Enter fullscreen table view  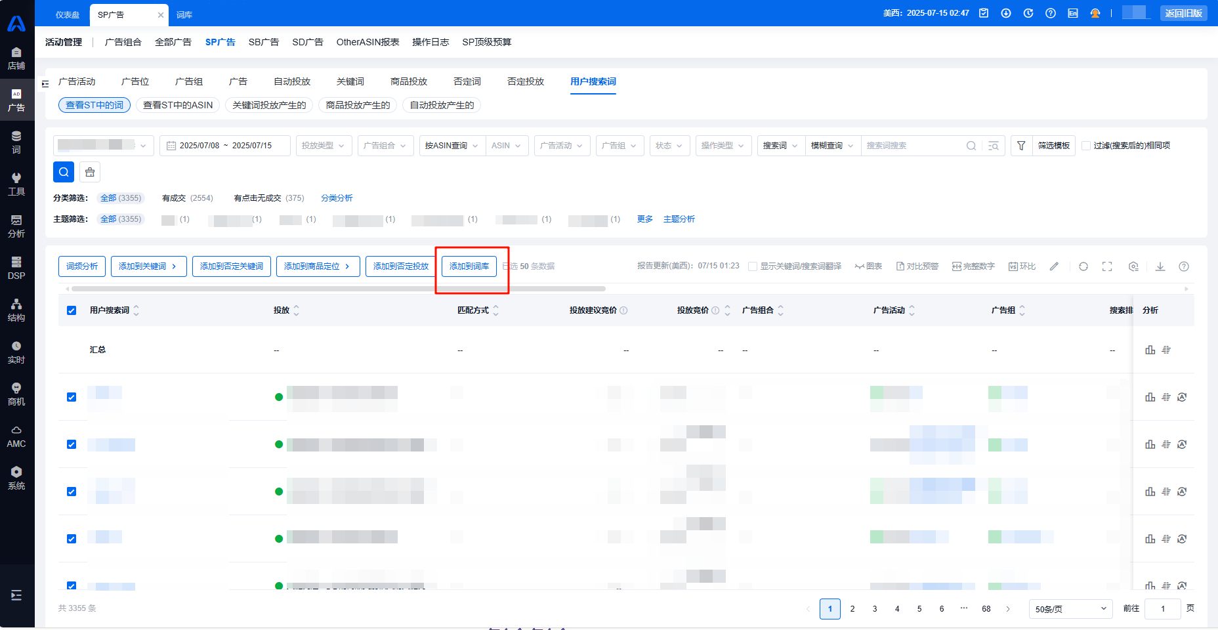[1107, 266]
